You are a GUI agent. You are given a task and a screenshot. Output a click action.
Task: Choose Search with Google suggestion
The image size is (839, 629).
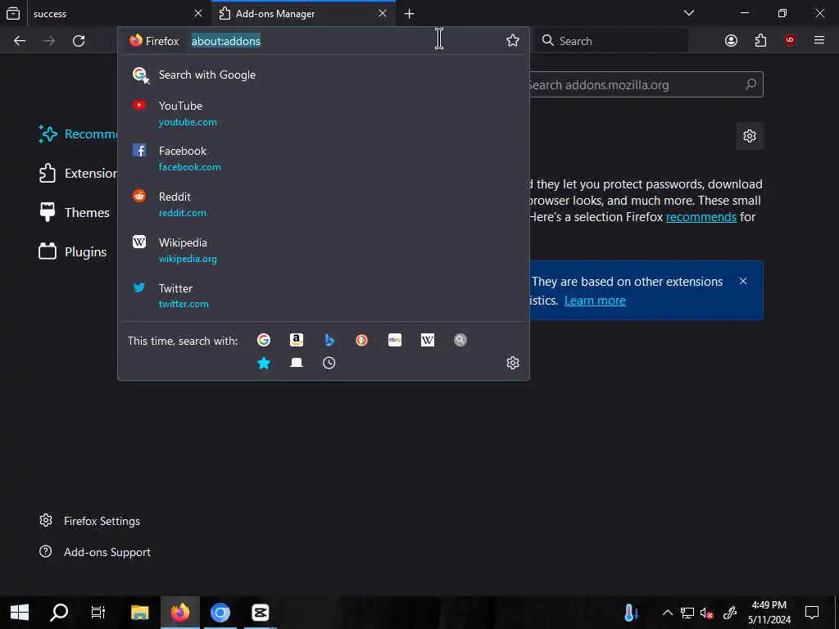pos(323,75)
